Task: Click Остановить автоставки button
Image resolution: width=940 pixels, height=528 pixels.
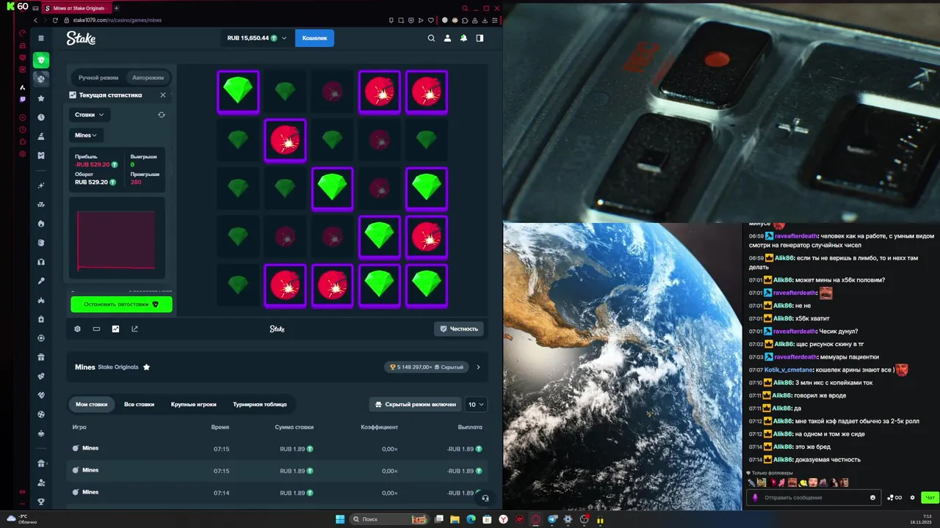Action: tap(121, 304)
